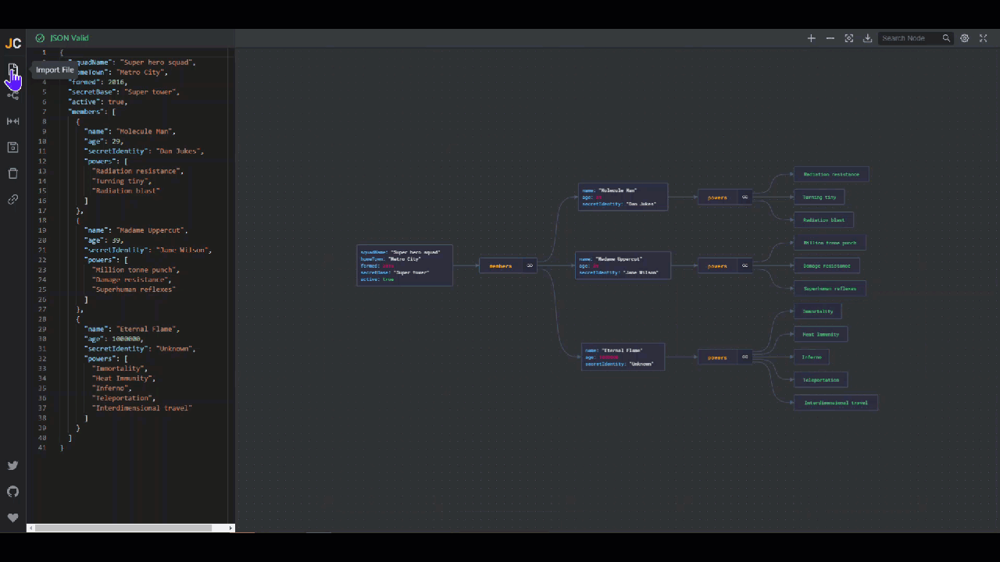
Task: Zoom out with the minus icon
Action: tap(830, 38)
